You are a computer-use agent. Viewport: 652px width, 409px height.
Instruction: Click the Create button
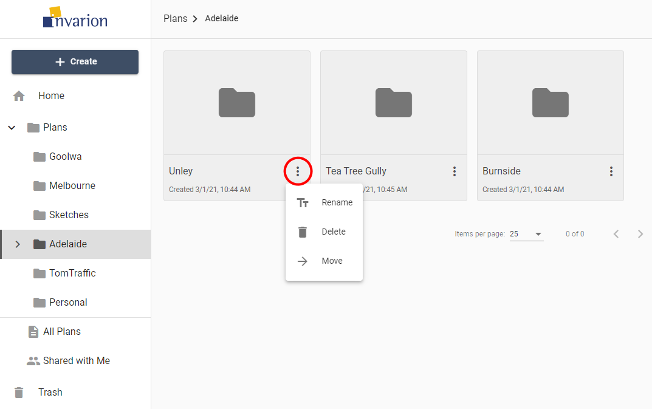pyautogui.click(x=75, y=62)
